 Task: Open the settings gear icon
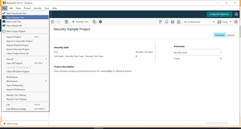pos(236,22)
